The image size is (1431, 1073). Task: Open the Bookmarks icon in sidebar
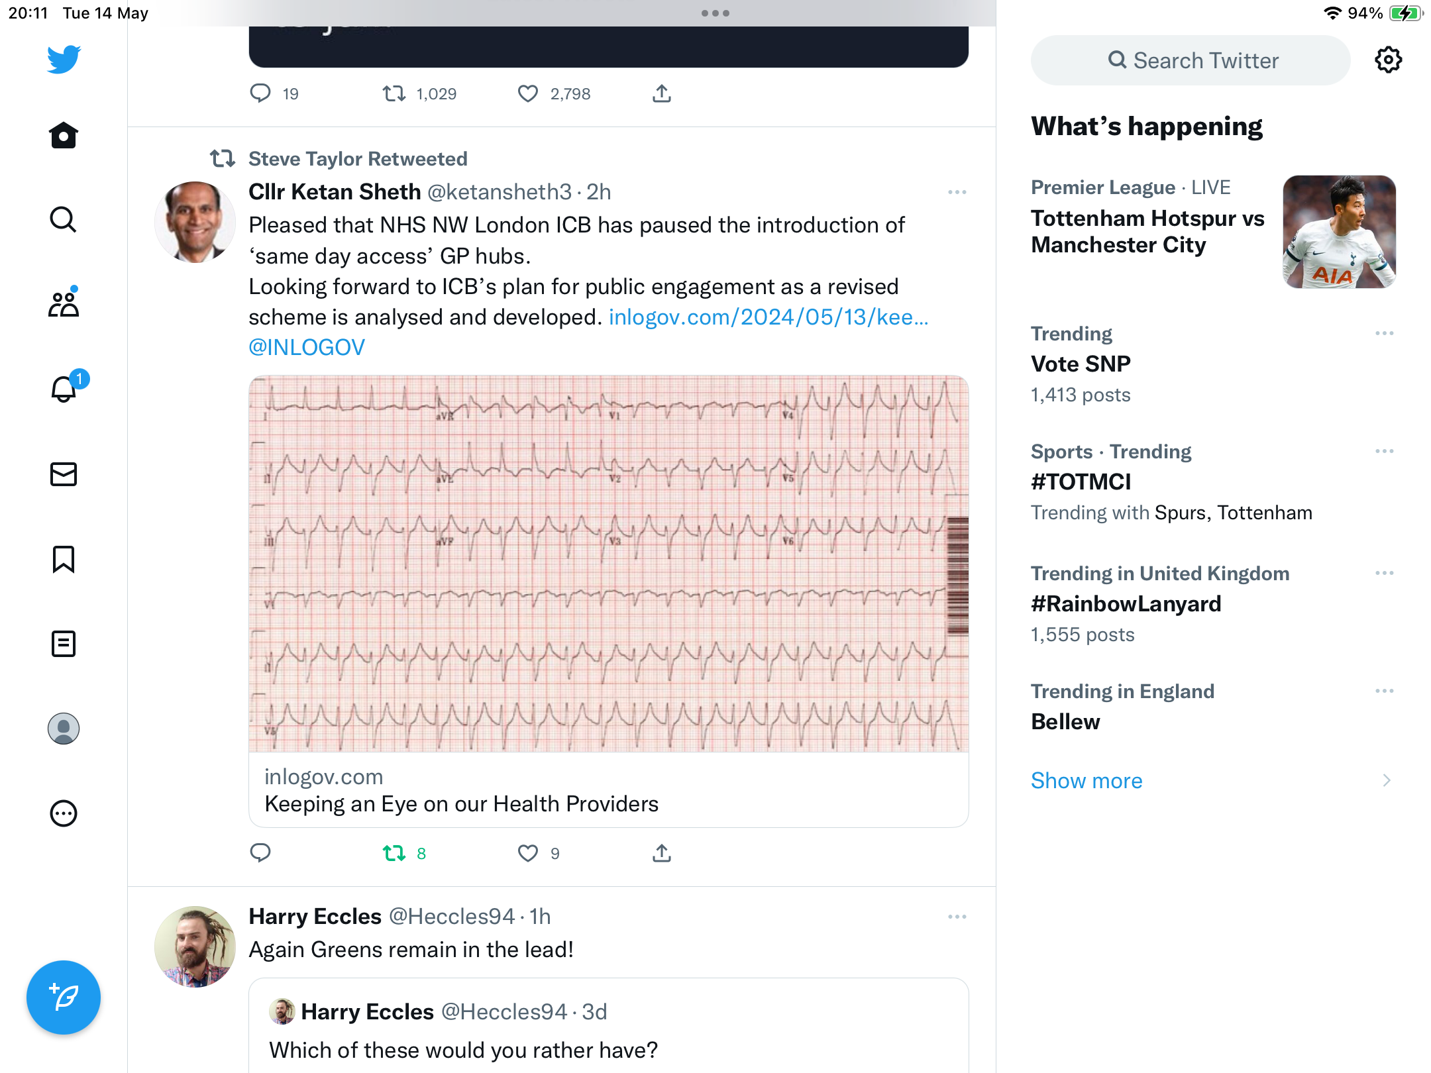[x=64, y=559]
